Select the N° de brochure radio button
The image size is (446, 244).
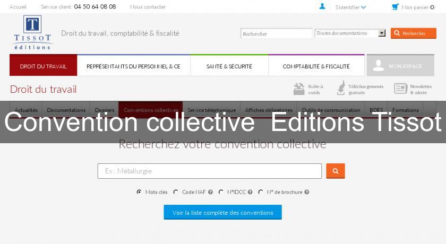click(260, 192)
